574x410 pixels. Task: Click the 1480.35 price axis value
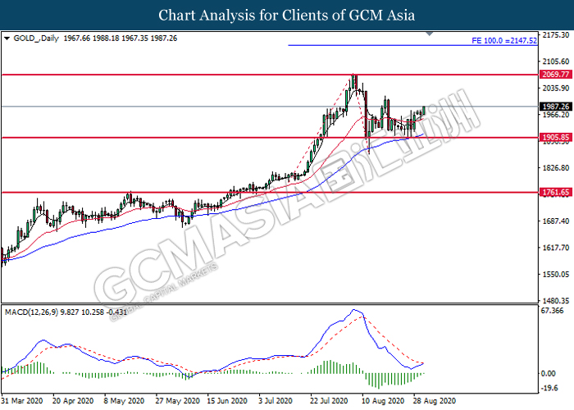556,301
